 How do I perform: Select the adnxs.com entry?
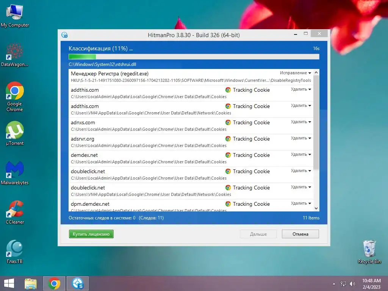tap(191, 126)
